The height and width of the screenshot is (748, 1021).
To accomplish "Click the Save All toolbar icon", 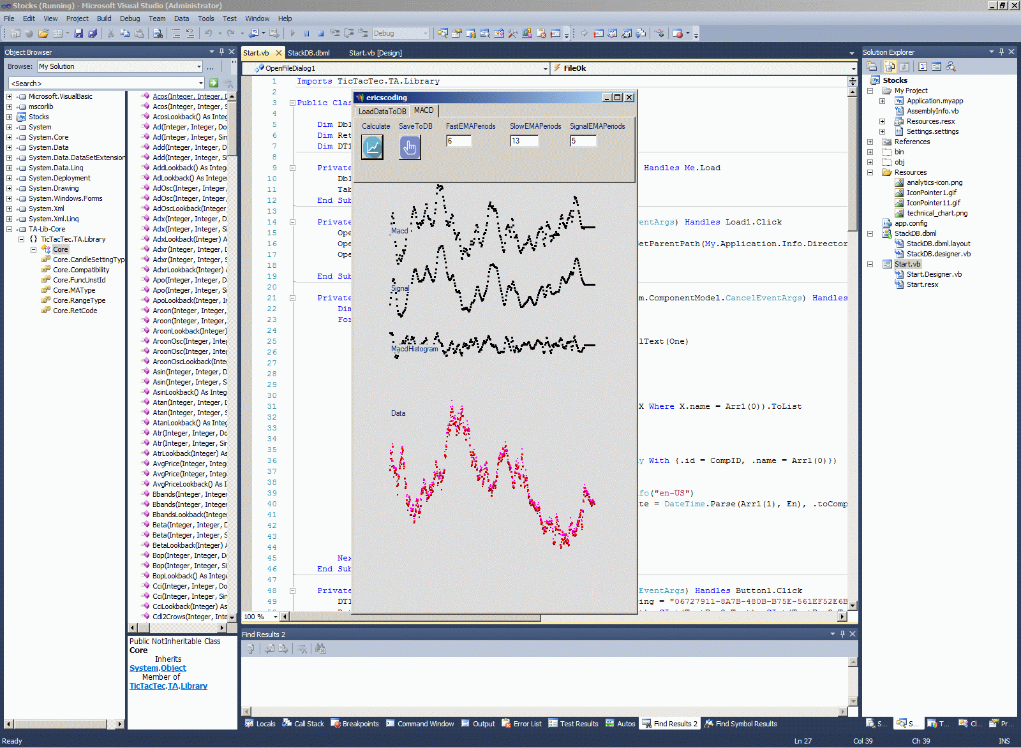I will coord(93,33).
